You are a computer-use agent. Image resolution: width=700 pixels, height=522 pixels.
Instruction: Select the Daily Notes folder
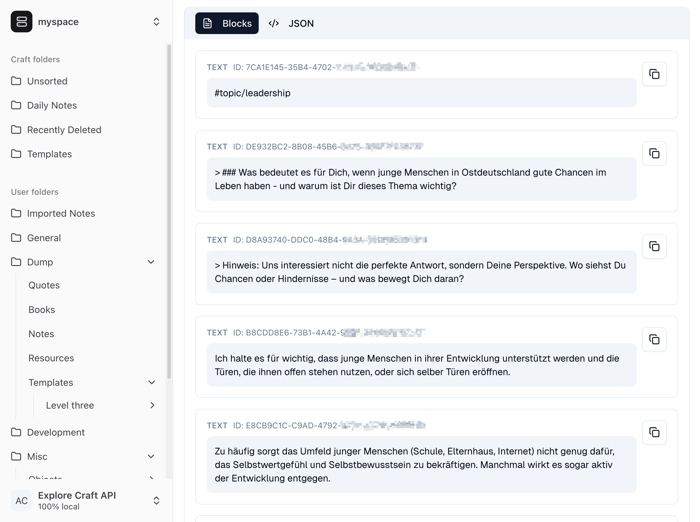(52, 105)
